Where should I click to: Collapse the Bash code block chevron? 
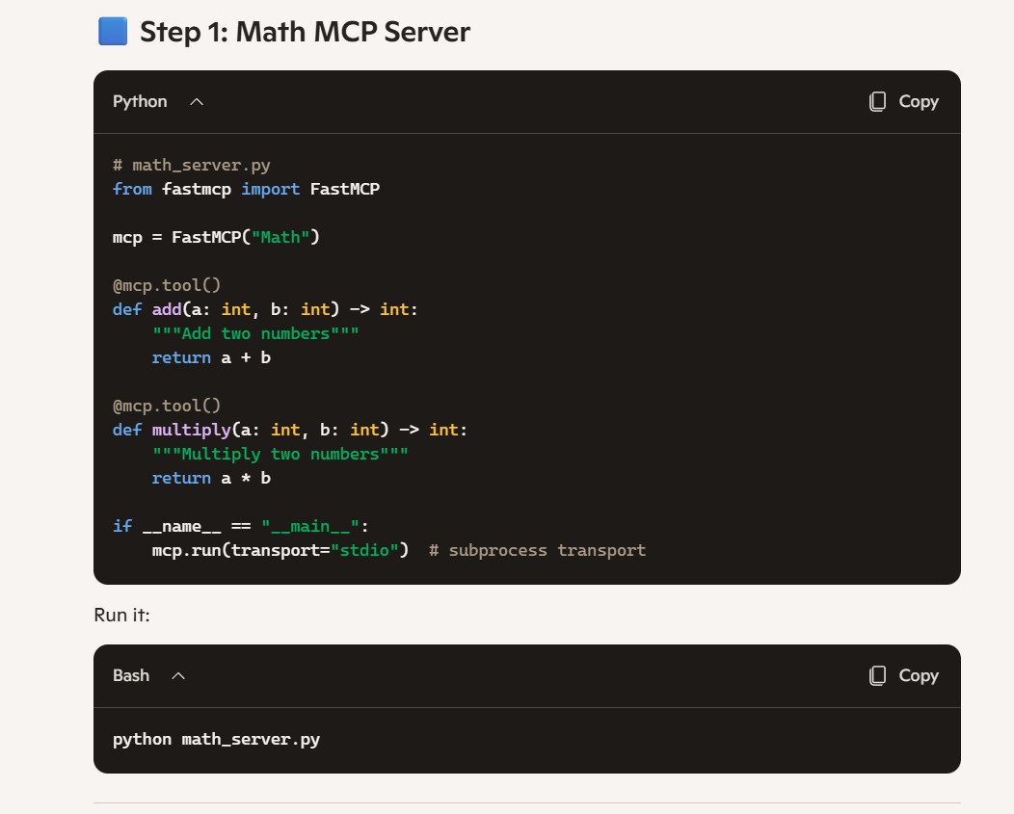coord(178,676)
